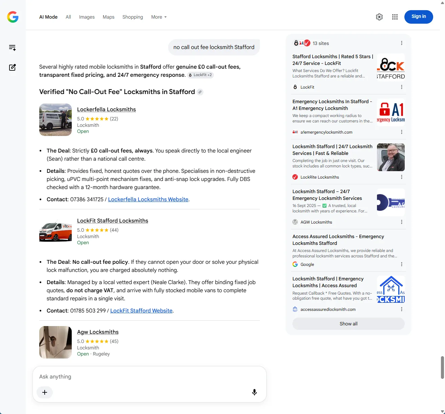Open Access Assured Locksmiths Emergency result
The height and width of the screenshot is (414, 445).
(x=338, y=240)
